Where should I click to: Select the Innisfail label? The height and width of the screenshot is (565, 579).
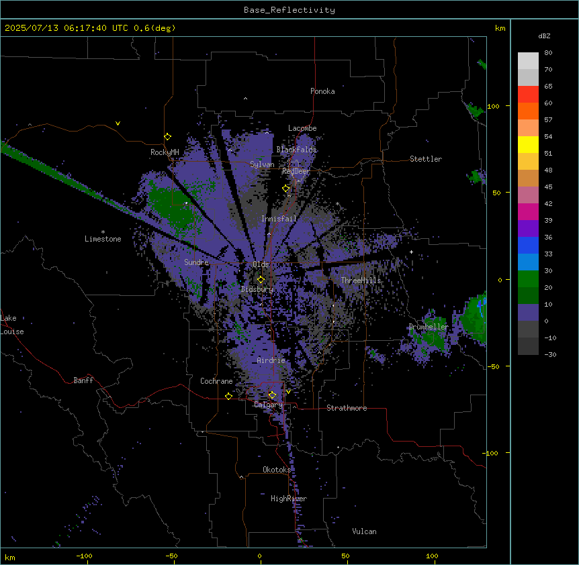click(x=279, y=219)
